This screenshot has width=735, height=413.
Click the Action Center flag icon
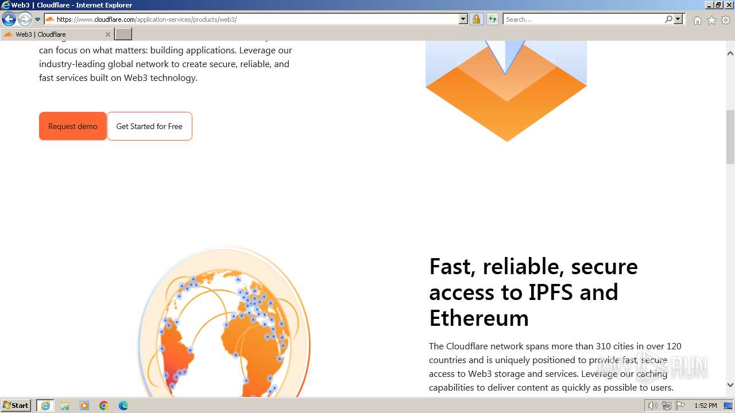point(680,406)
